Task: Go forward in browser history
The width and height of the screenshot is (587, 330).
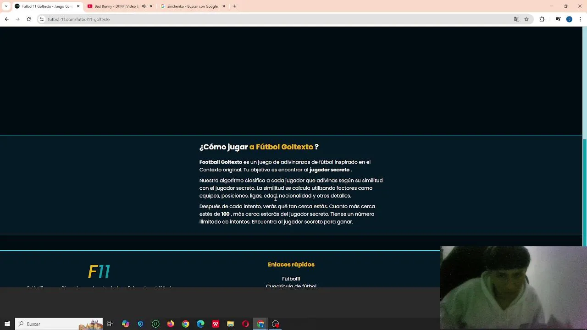Action: [17, 19]
